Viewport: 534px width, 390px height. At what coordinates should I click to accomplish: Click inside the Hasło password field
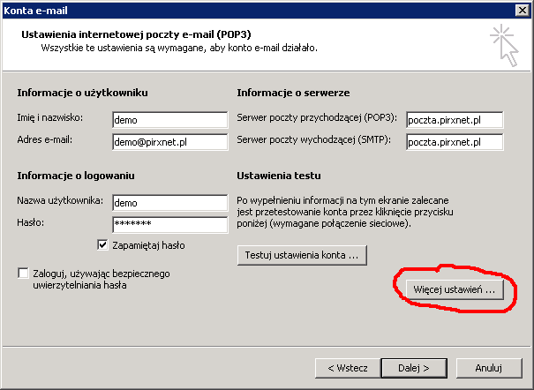pos(170,224)
